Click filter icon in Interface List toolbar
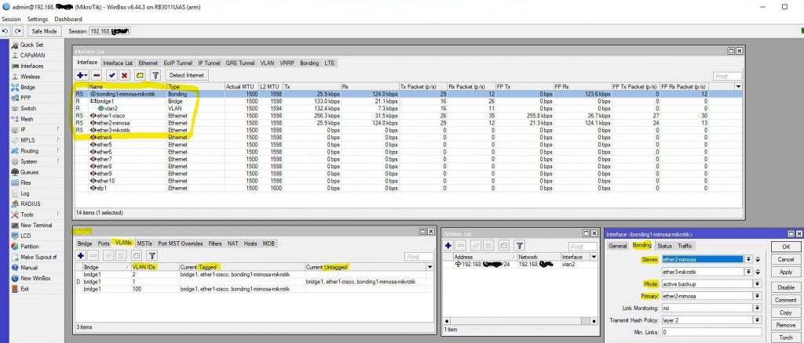The width and height of the screenshot is (804, 343). point(155,75)
